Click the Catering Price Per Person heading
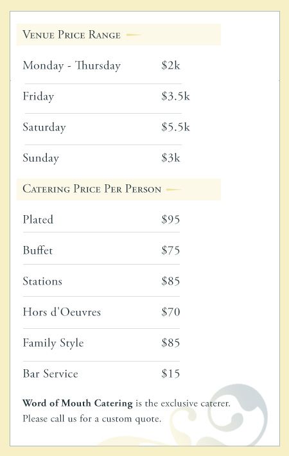Image resolution: width=289 pixels, height=456 pixels. coord(92,189)
